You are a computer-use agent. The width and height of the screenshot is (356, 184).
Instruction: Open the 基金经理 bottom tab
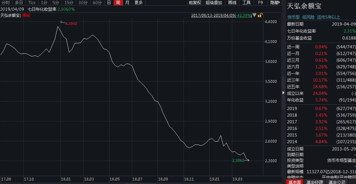pos(315,182)
